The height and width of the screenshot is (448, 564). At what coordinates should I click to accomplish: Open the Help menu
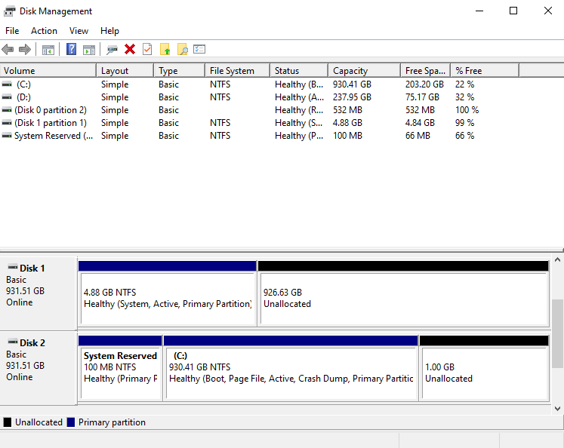(109, 31)
